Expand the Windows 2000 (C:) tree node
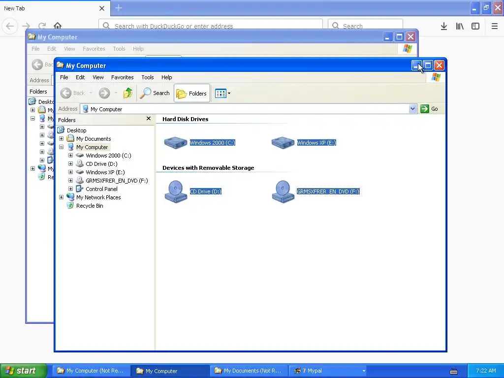 pyautogui.click(x=70, y=155)
